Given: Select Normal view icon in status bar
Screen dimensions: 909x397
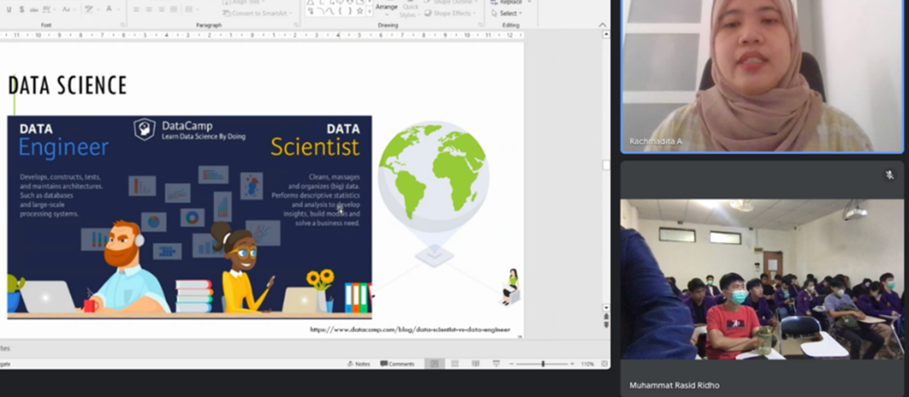Looking at the screenshot, I should pos(434,363).
